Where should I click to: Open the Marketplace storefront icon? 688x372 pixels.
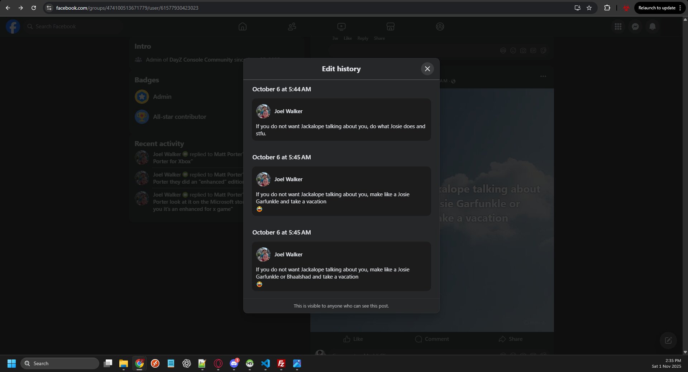click(x=391, y=26)
